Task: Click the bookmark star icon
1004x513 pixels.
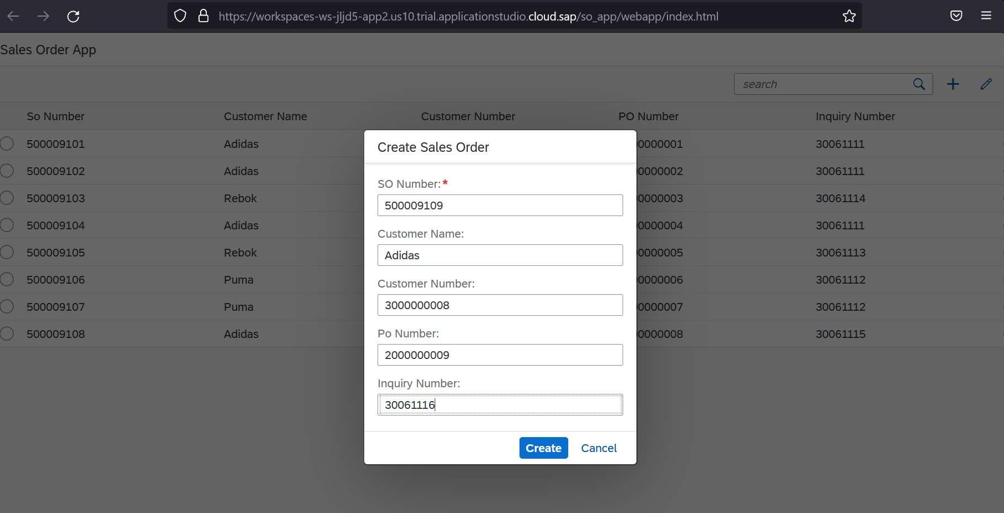Action: (849, 17)
